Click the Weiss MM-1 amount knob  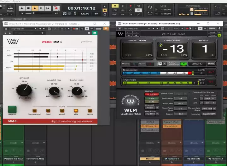click(24, 90)
